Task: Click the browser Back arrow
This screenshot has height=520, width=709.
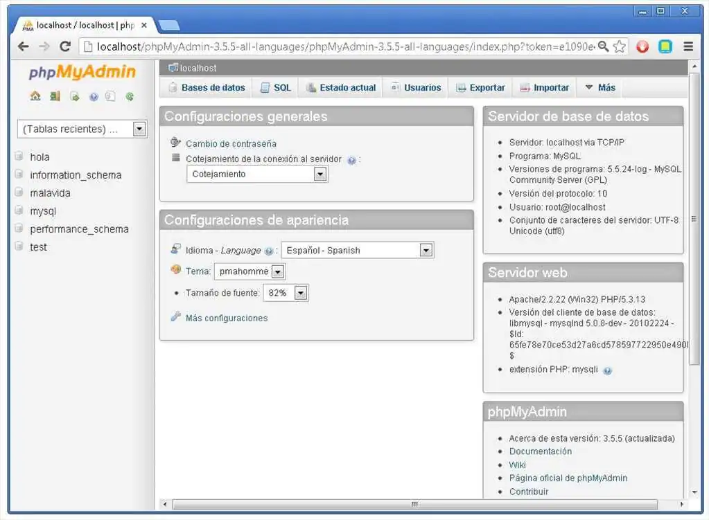Action: pos(23,46)
